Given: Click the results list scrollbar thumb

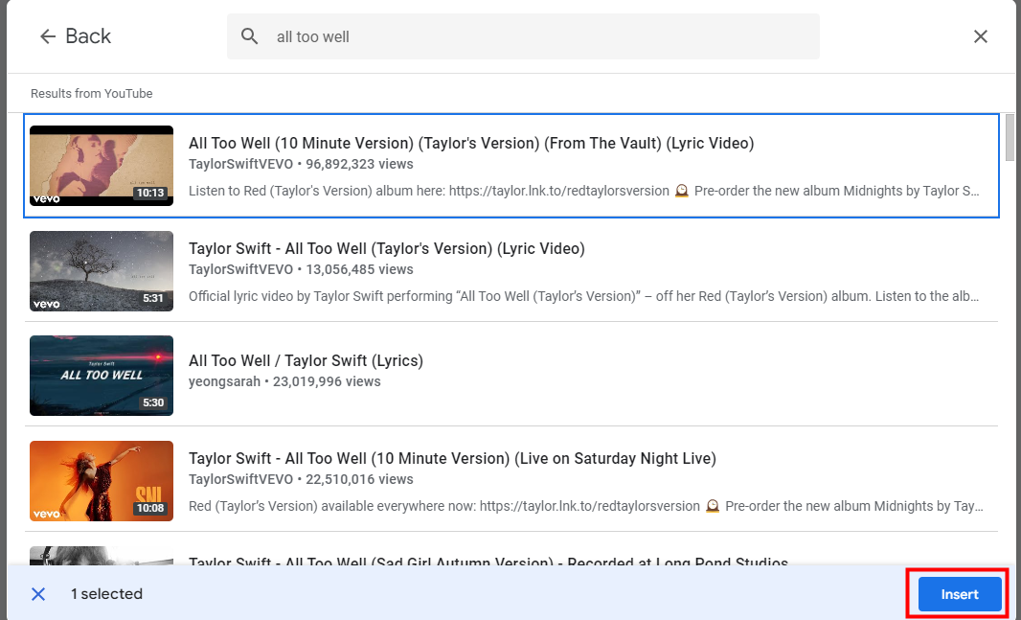Looking at the screenshot, I should (1010, 137).
